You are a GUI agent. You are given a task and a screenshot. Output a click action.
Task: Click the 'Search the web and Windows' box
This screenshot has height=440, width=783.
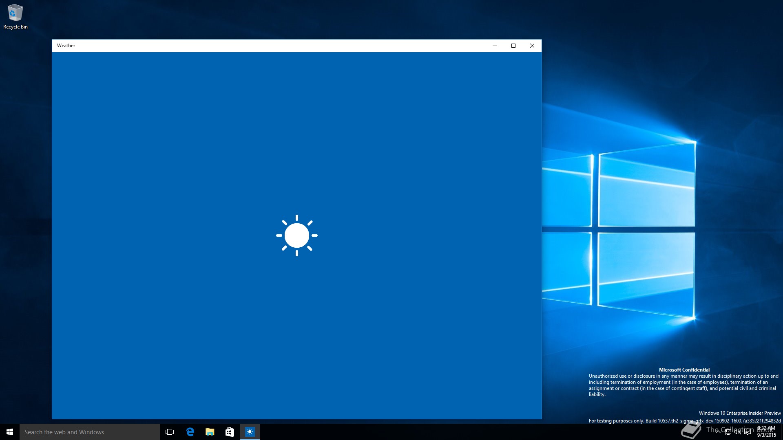coord(90,432)
